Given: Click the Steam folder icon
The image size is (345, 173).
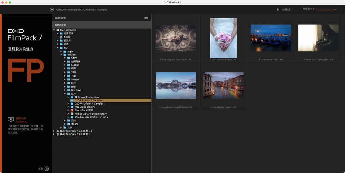Looking at the screenshot, I should point(68,124).
